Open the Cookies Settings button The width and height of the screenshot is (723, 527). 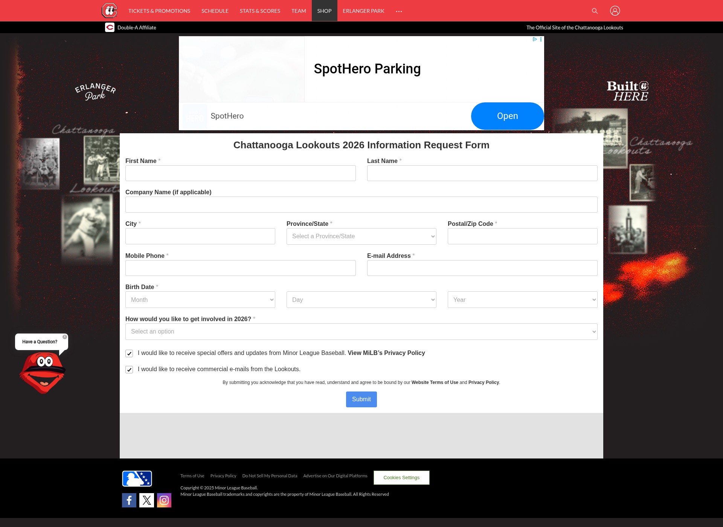pos(401,478)
